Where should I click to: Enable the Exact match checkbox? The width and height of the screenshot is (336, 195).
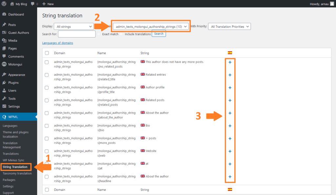point(99,34)
